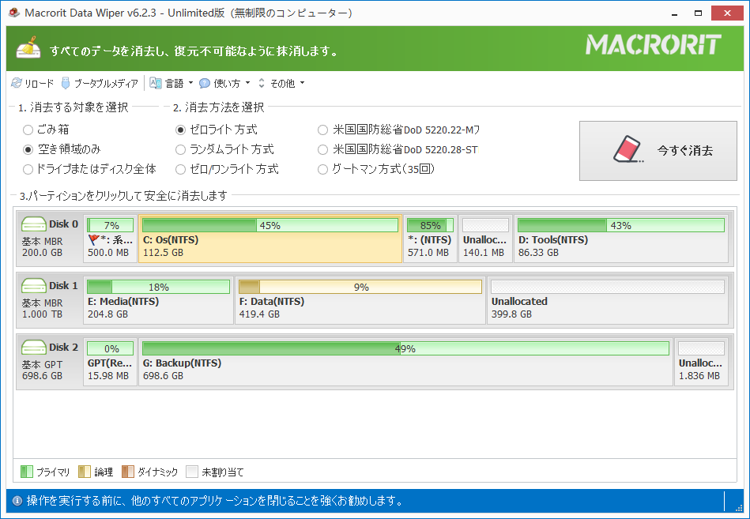This screenshot has height=519, width=750.
Task: Click the Disk 0 drive icon
Action: pyautogui.click(x=33, y=224)
